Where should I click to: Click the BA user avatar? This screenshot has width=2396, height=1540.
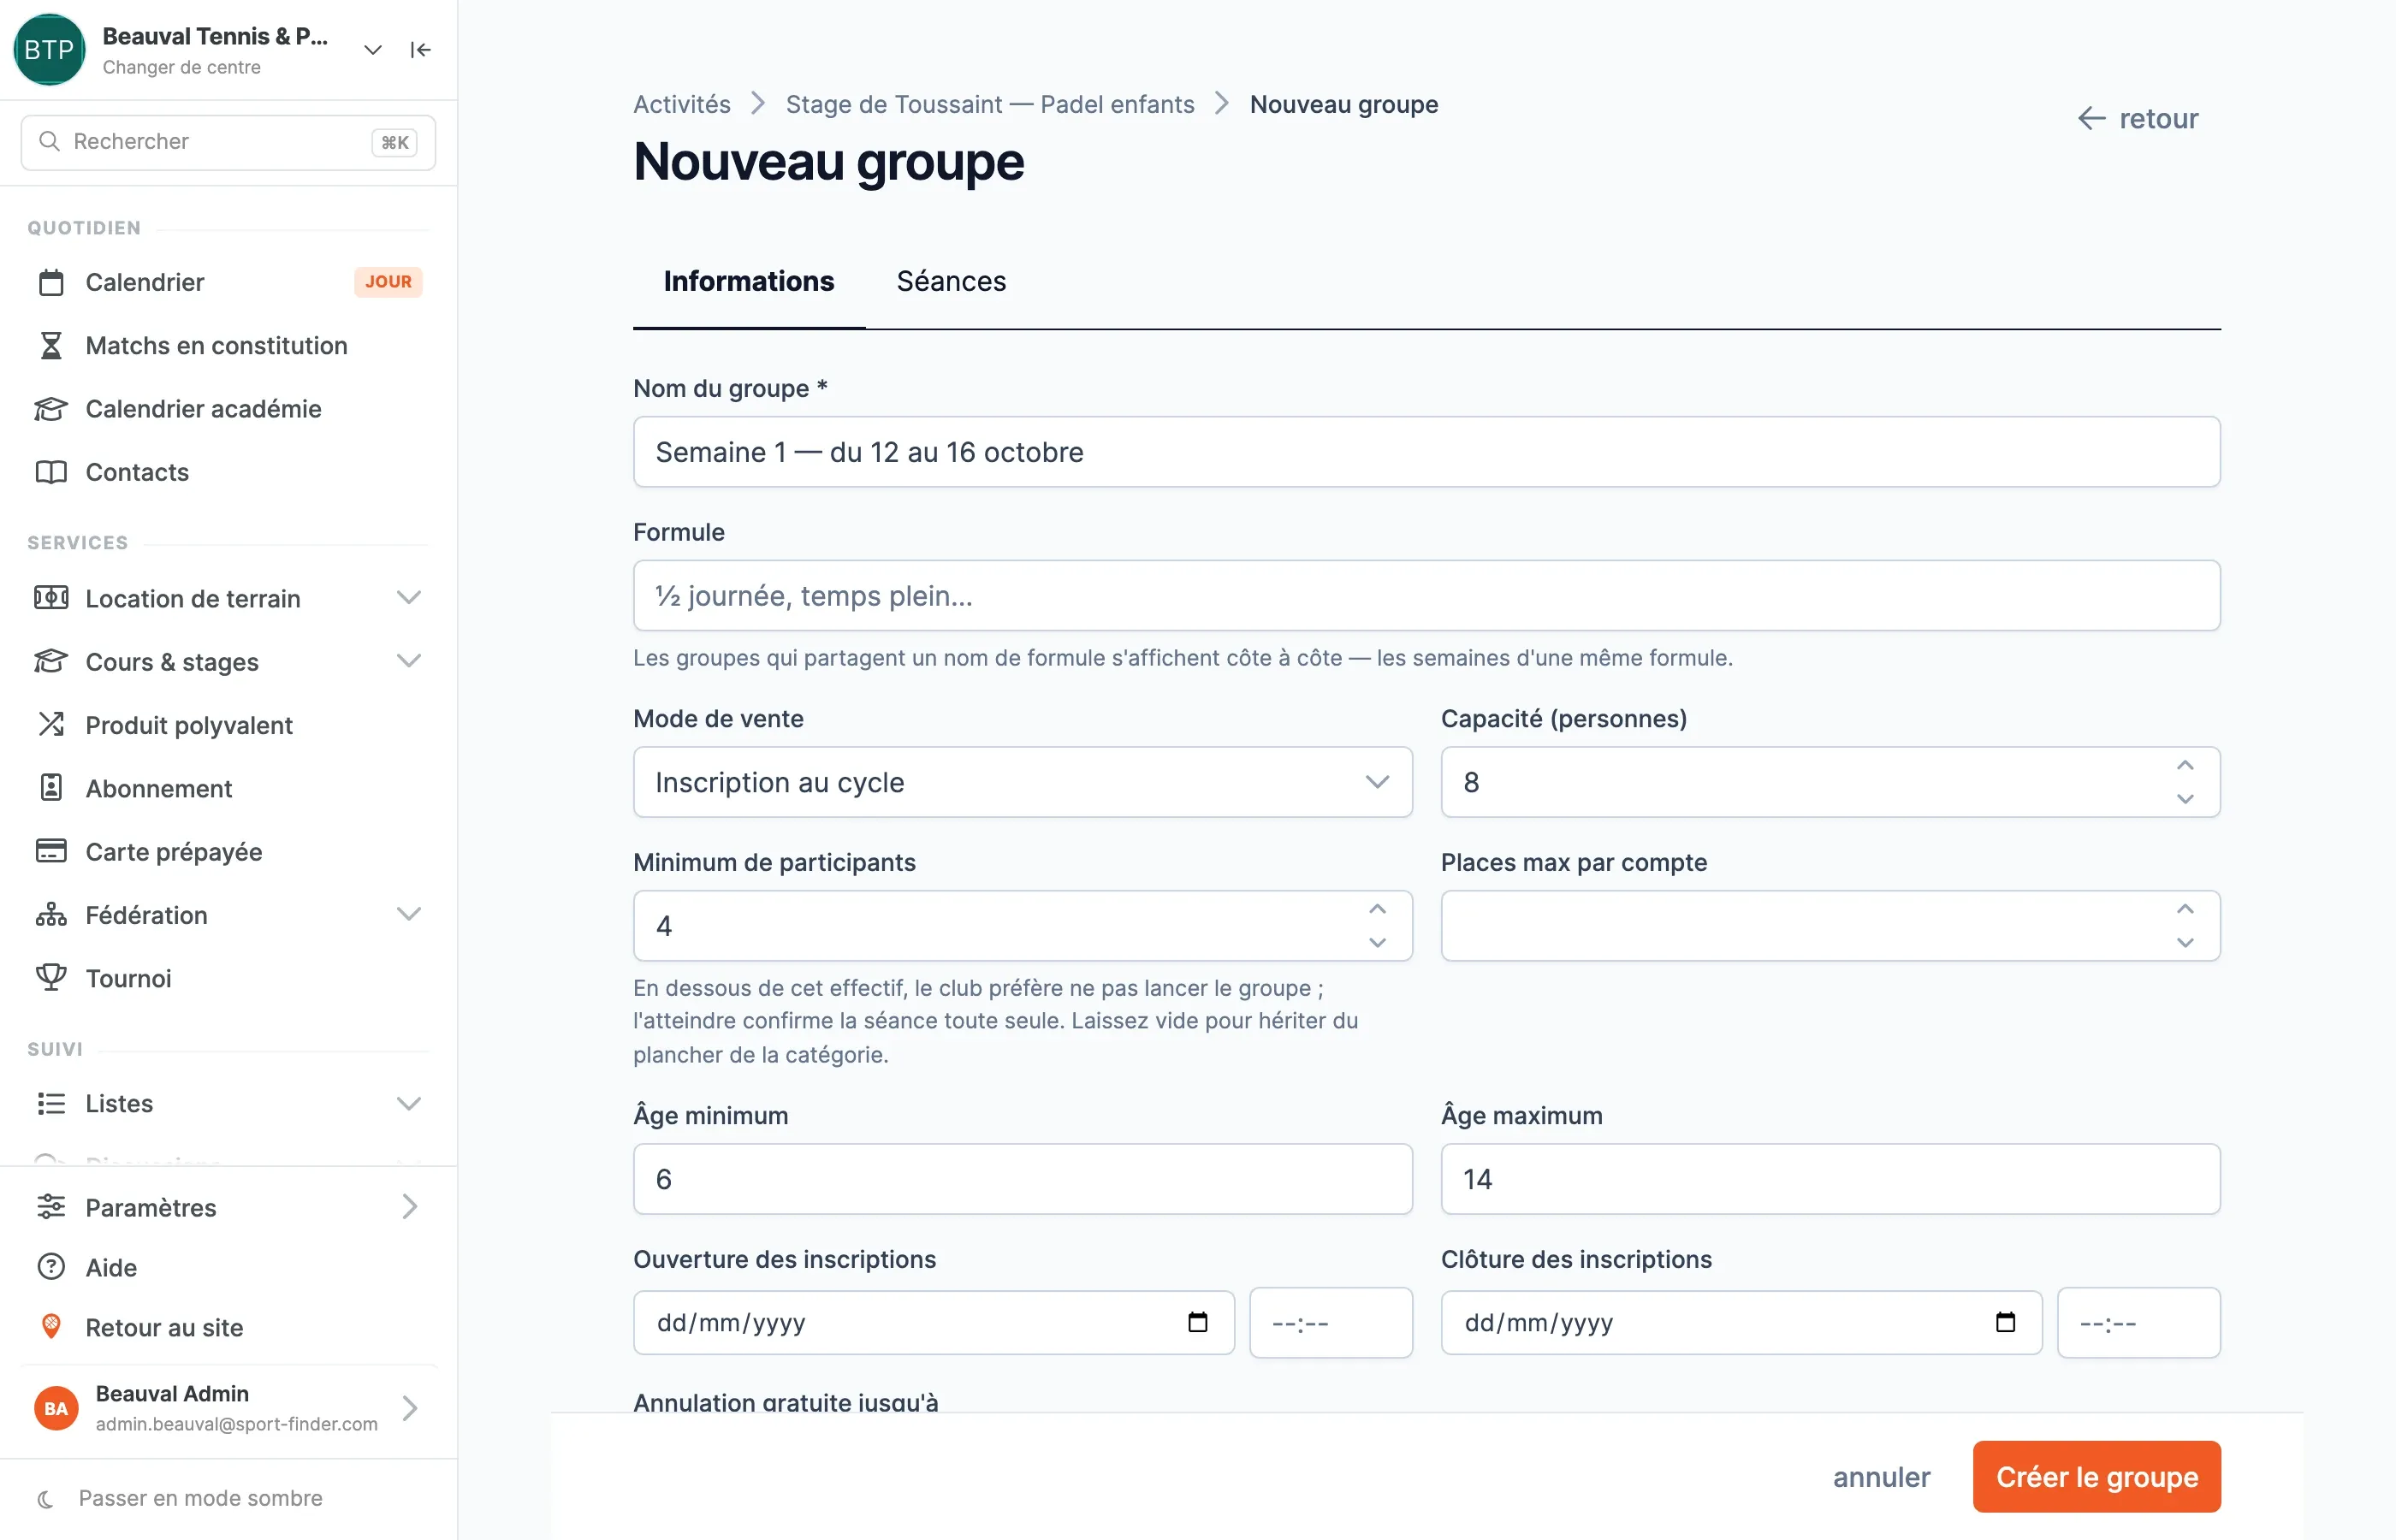point(56,1408)
